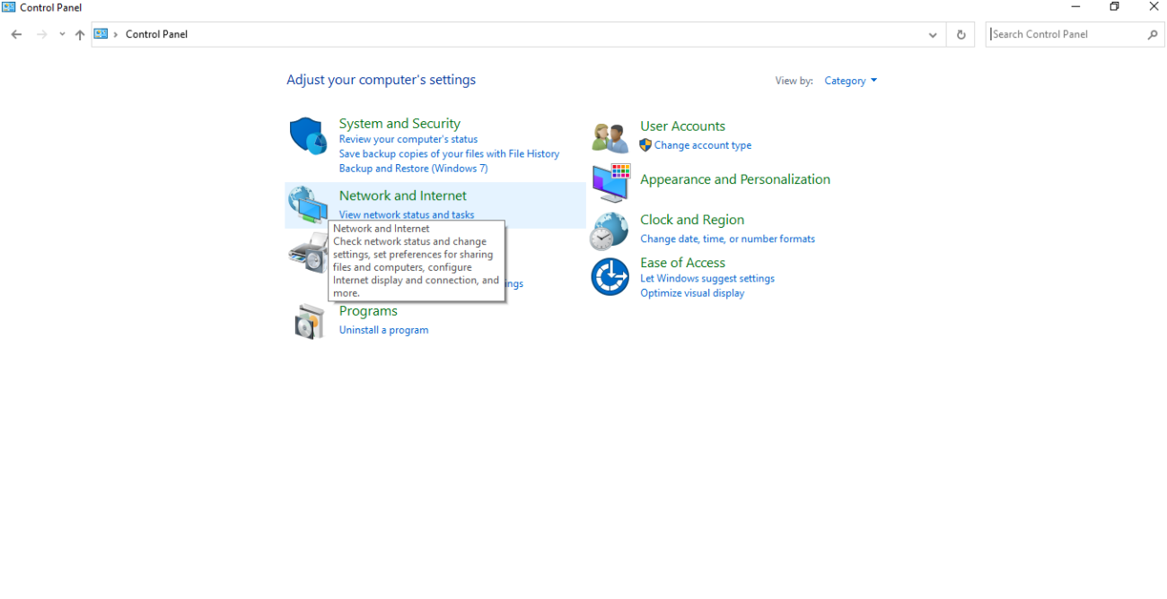Screen dimensions: 1167x599
Task: Select Backup and Restore (Windows 7)
Action: [x=413, y=169]
